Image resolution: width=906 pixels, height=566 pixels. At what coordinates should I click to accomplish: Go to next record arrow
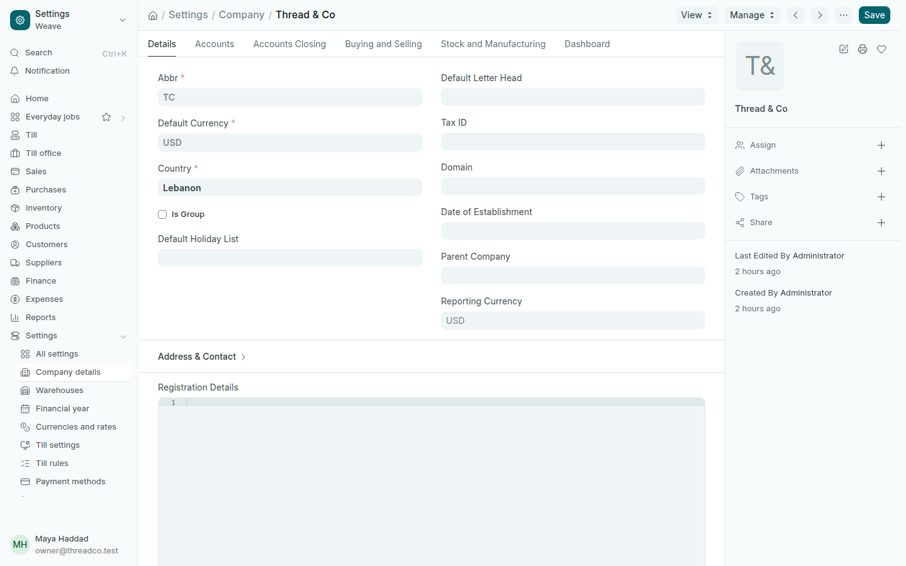tap(820, 15)
